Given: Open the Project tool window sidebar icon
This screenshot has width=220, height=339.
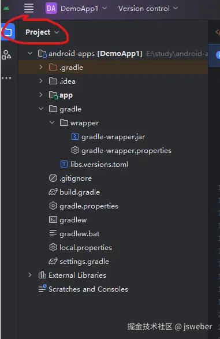Looking at the screenshot, I should [8, 32].
